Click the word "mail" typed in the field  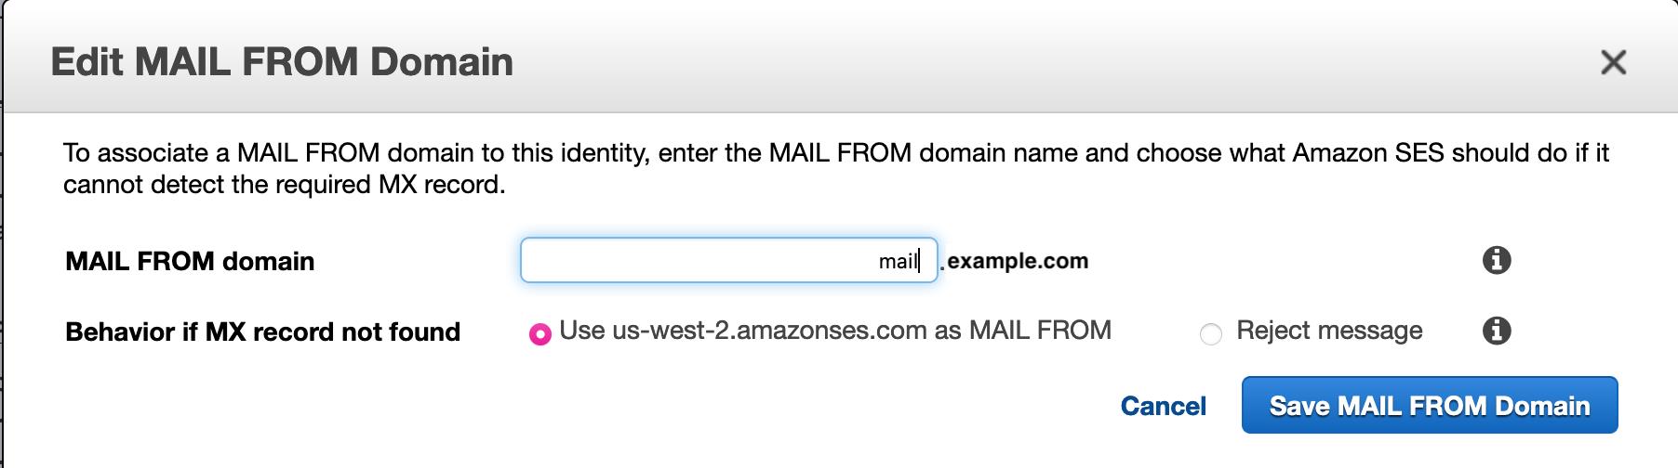click(897, 262)
